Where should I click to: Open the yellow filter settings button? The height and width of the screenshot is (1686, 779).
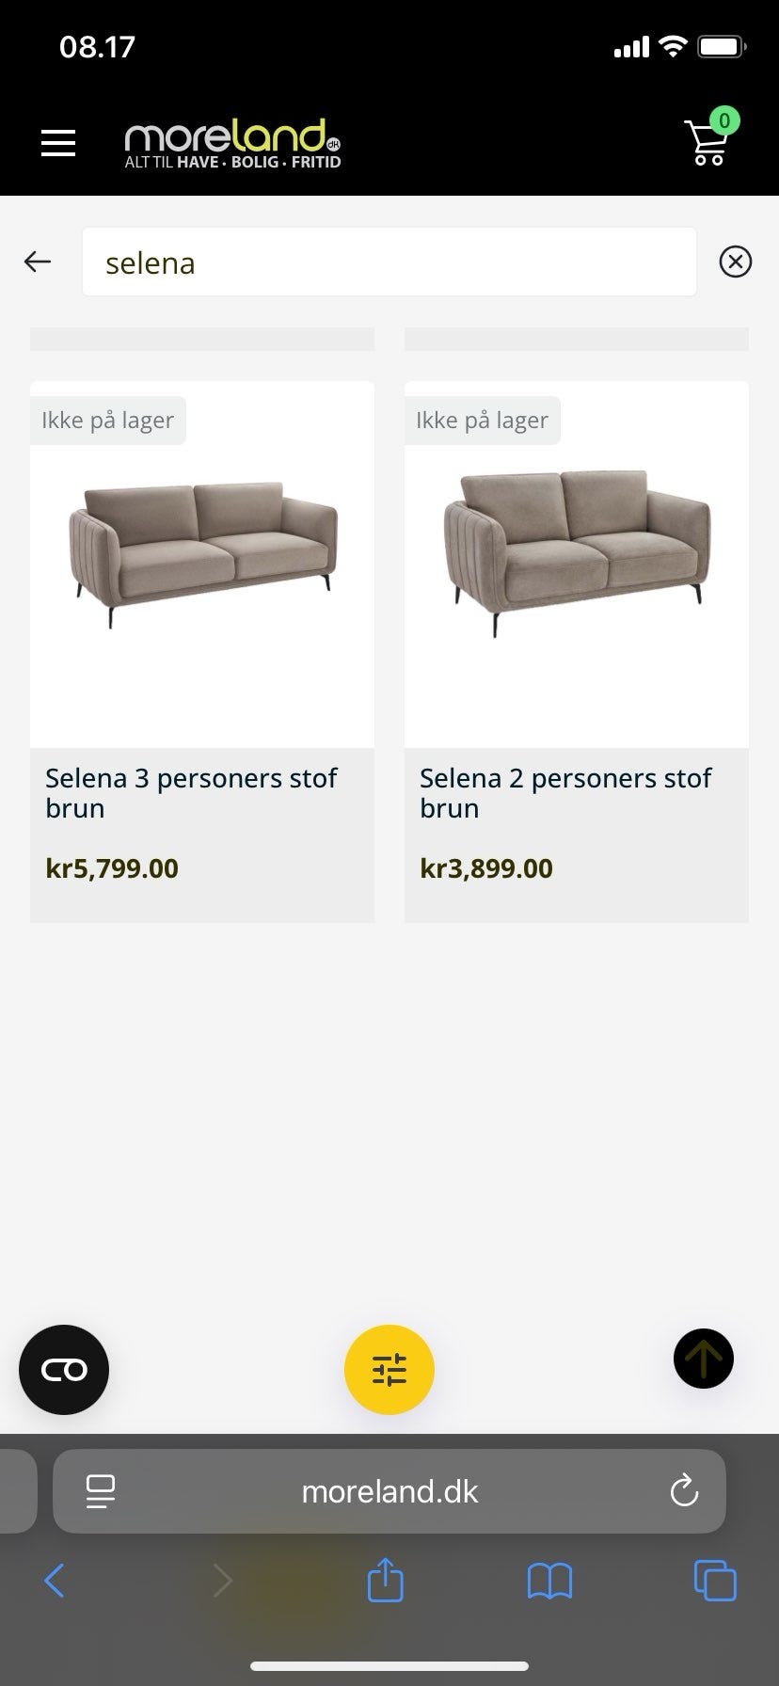point(389,1370)
